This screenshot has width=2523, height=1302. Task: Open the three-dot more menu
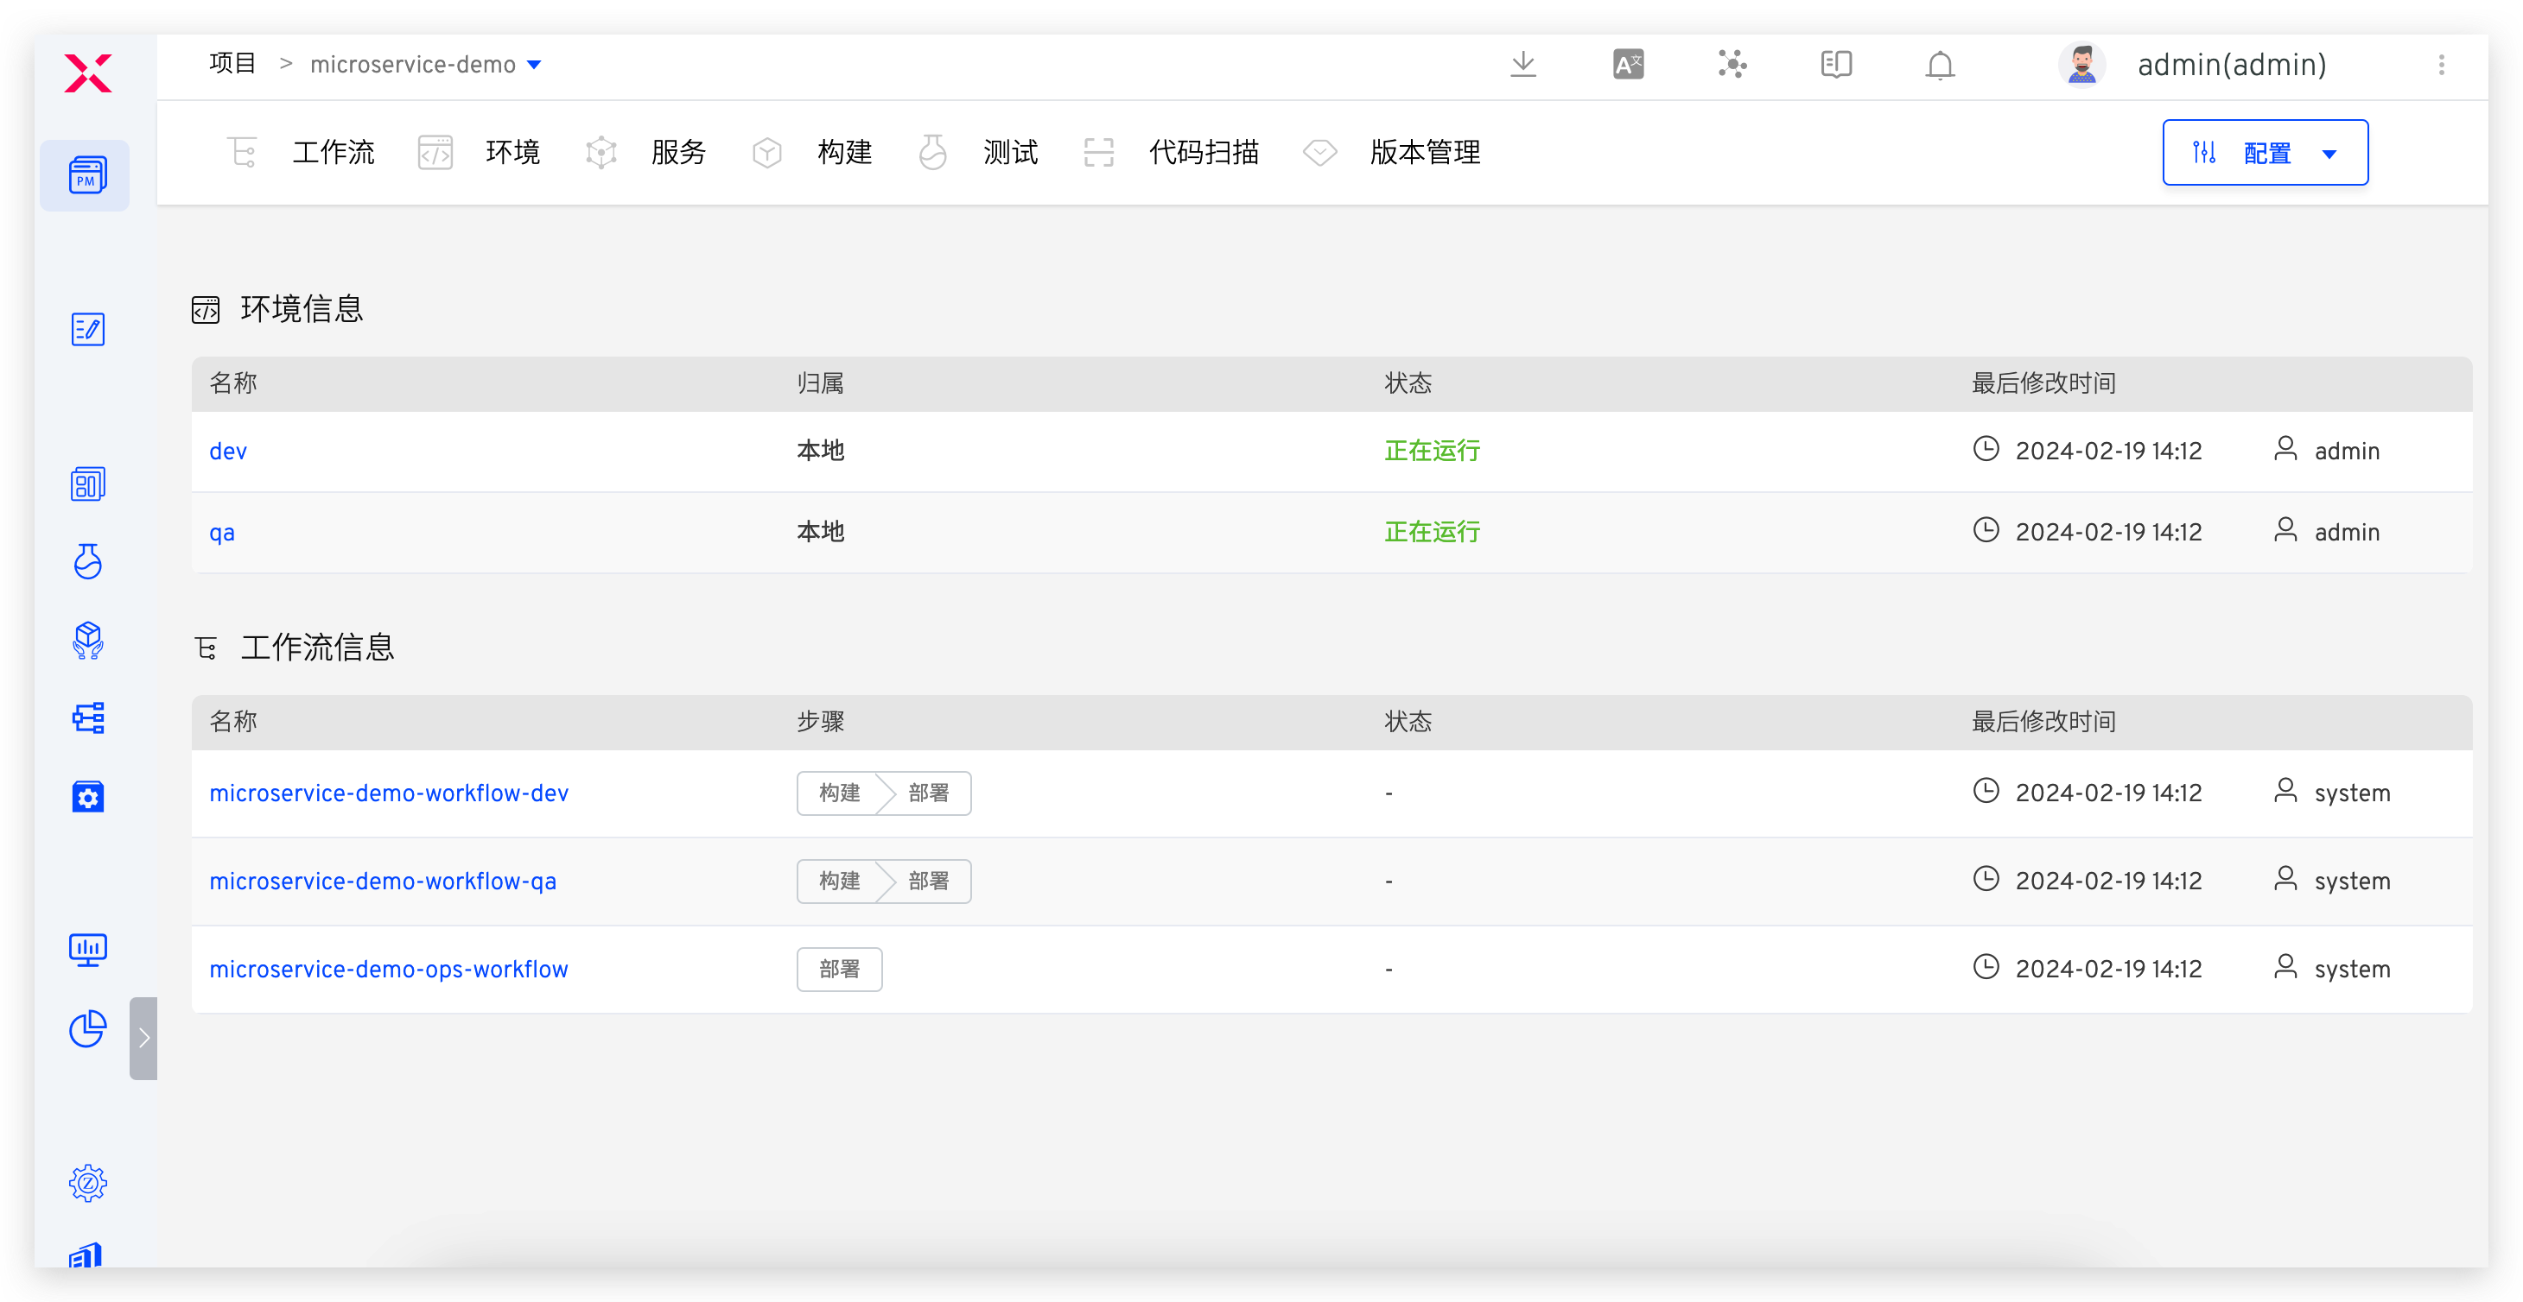(x=2441, y=65)
